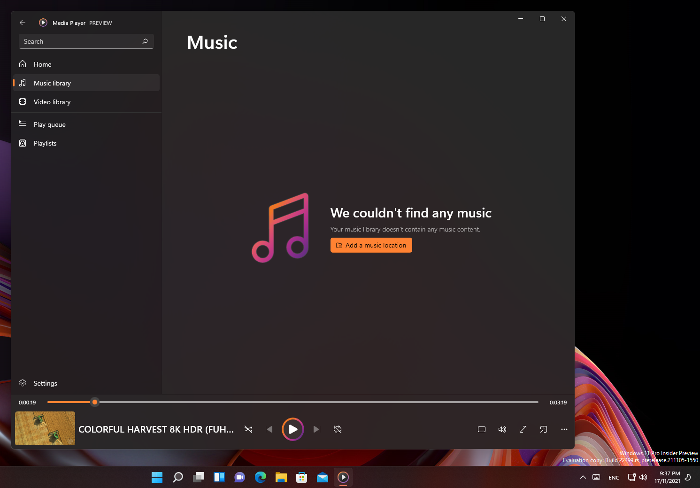The height and width of the screenshot is (488, 700).
Task: Click inside the Search field
Action: tap(80, 41)
